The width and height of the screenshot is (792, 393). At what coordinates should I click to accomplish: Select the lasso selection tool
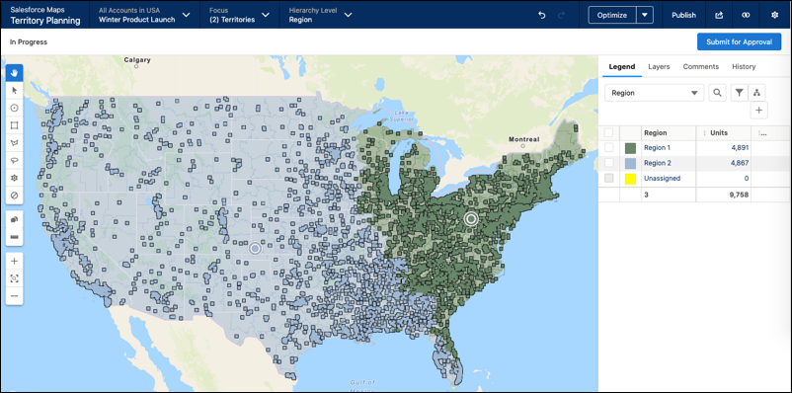(x=14, y=160)
